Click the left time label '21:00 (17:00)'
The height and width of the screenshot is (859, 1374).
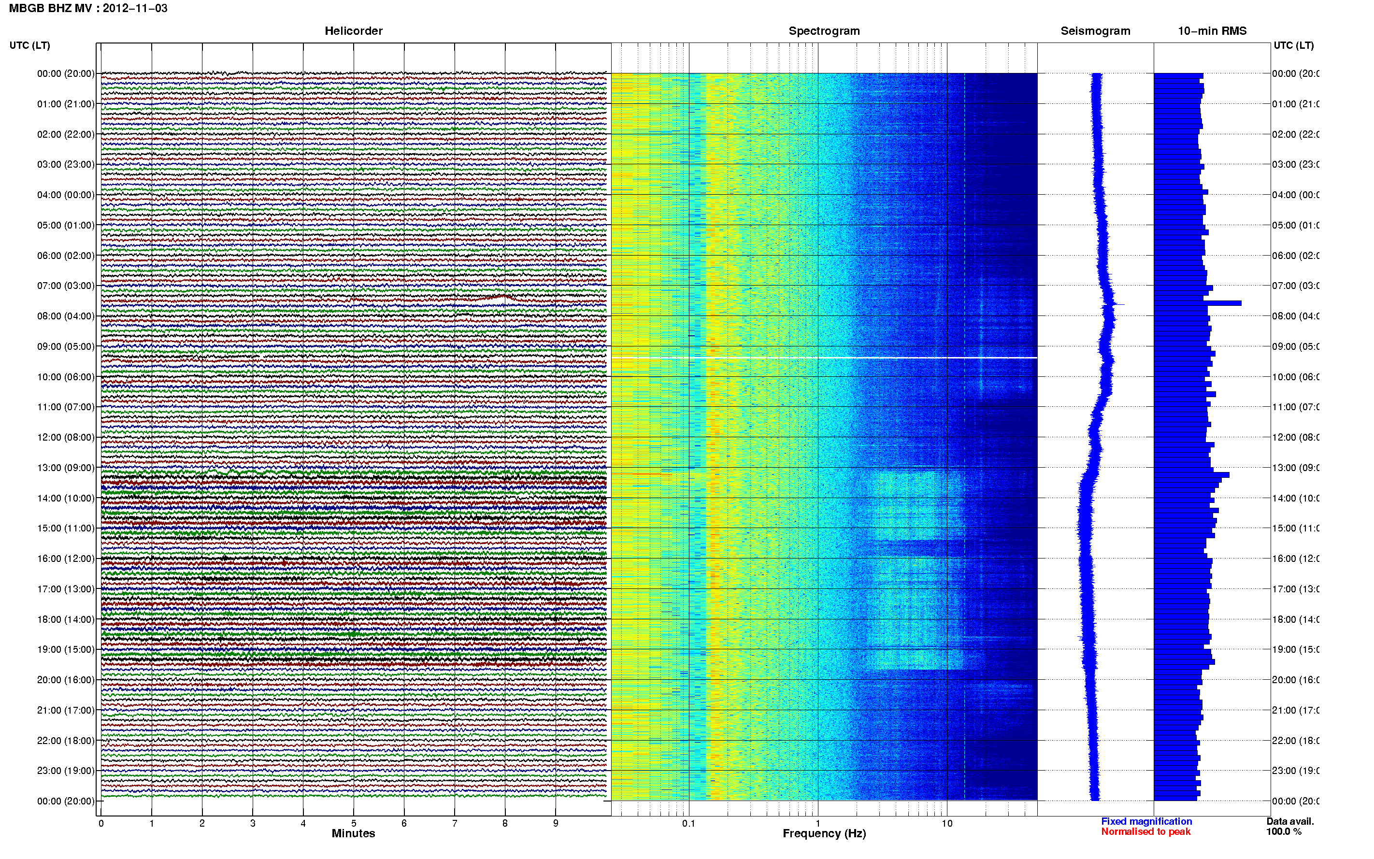click(66, 710)
